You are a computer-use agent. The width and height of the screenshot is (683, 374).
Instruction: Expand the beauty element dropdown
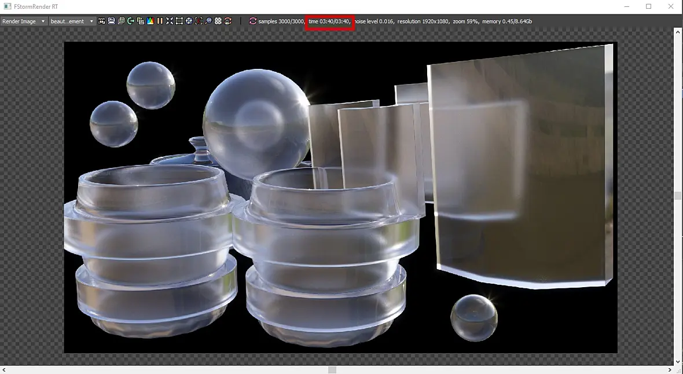pos(72,21)
